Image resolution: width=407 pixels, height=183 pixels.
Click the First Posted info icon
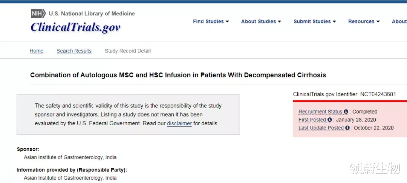tap(330, 120)
